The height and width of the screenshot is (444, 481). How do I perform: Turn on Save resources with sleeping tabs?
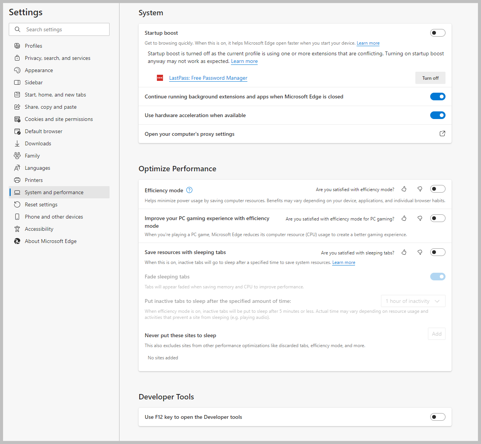coord(437,252)
